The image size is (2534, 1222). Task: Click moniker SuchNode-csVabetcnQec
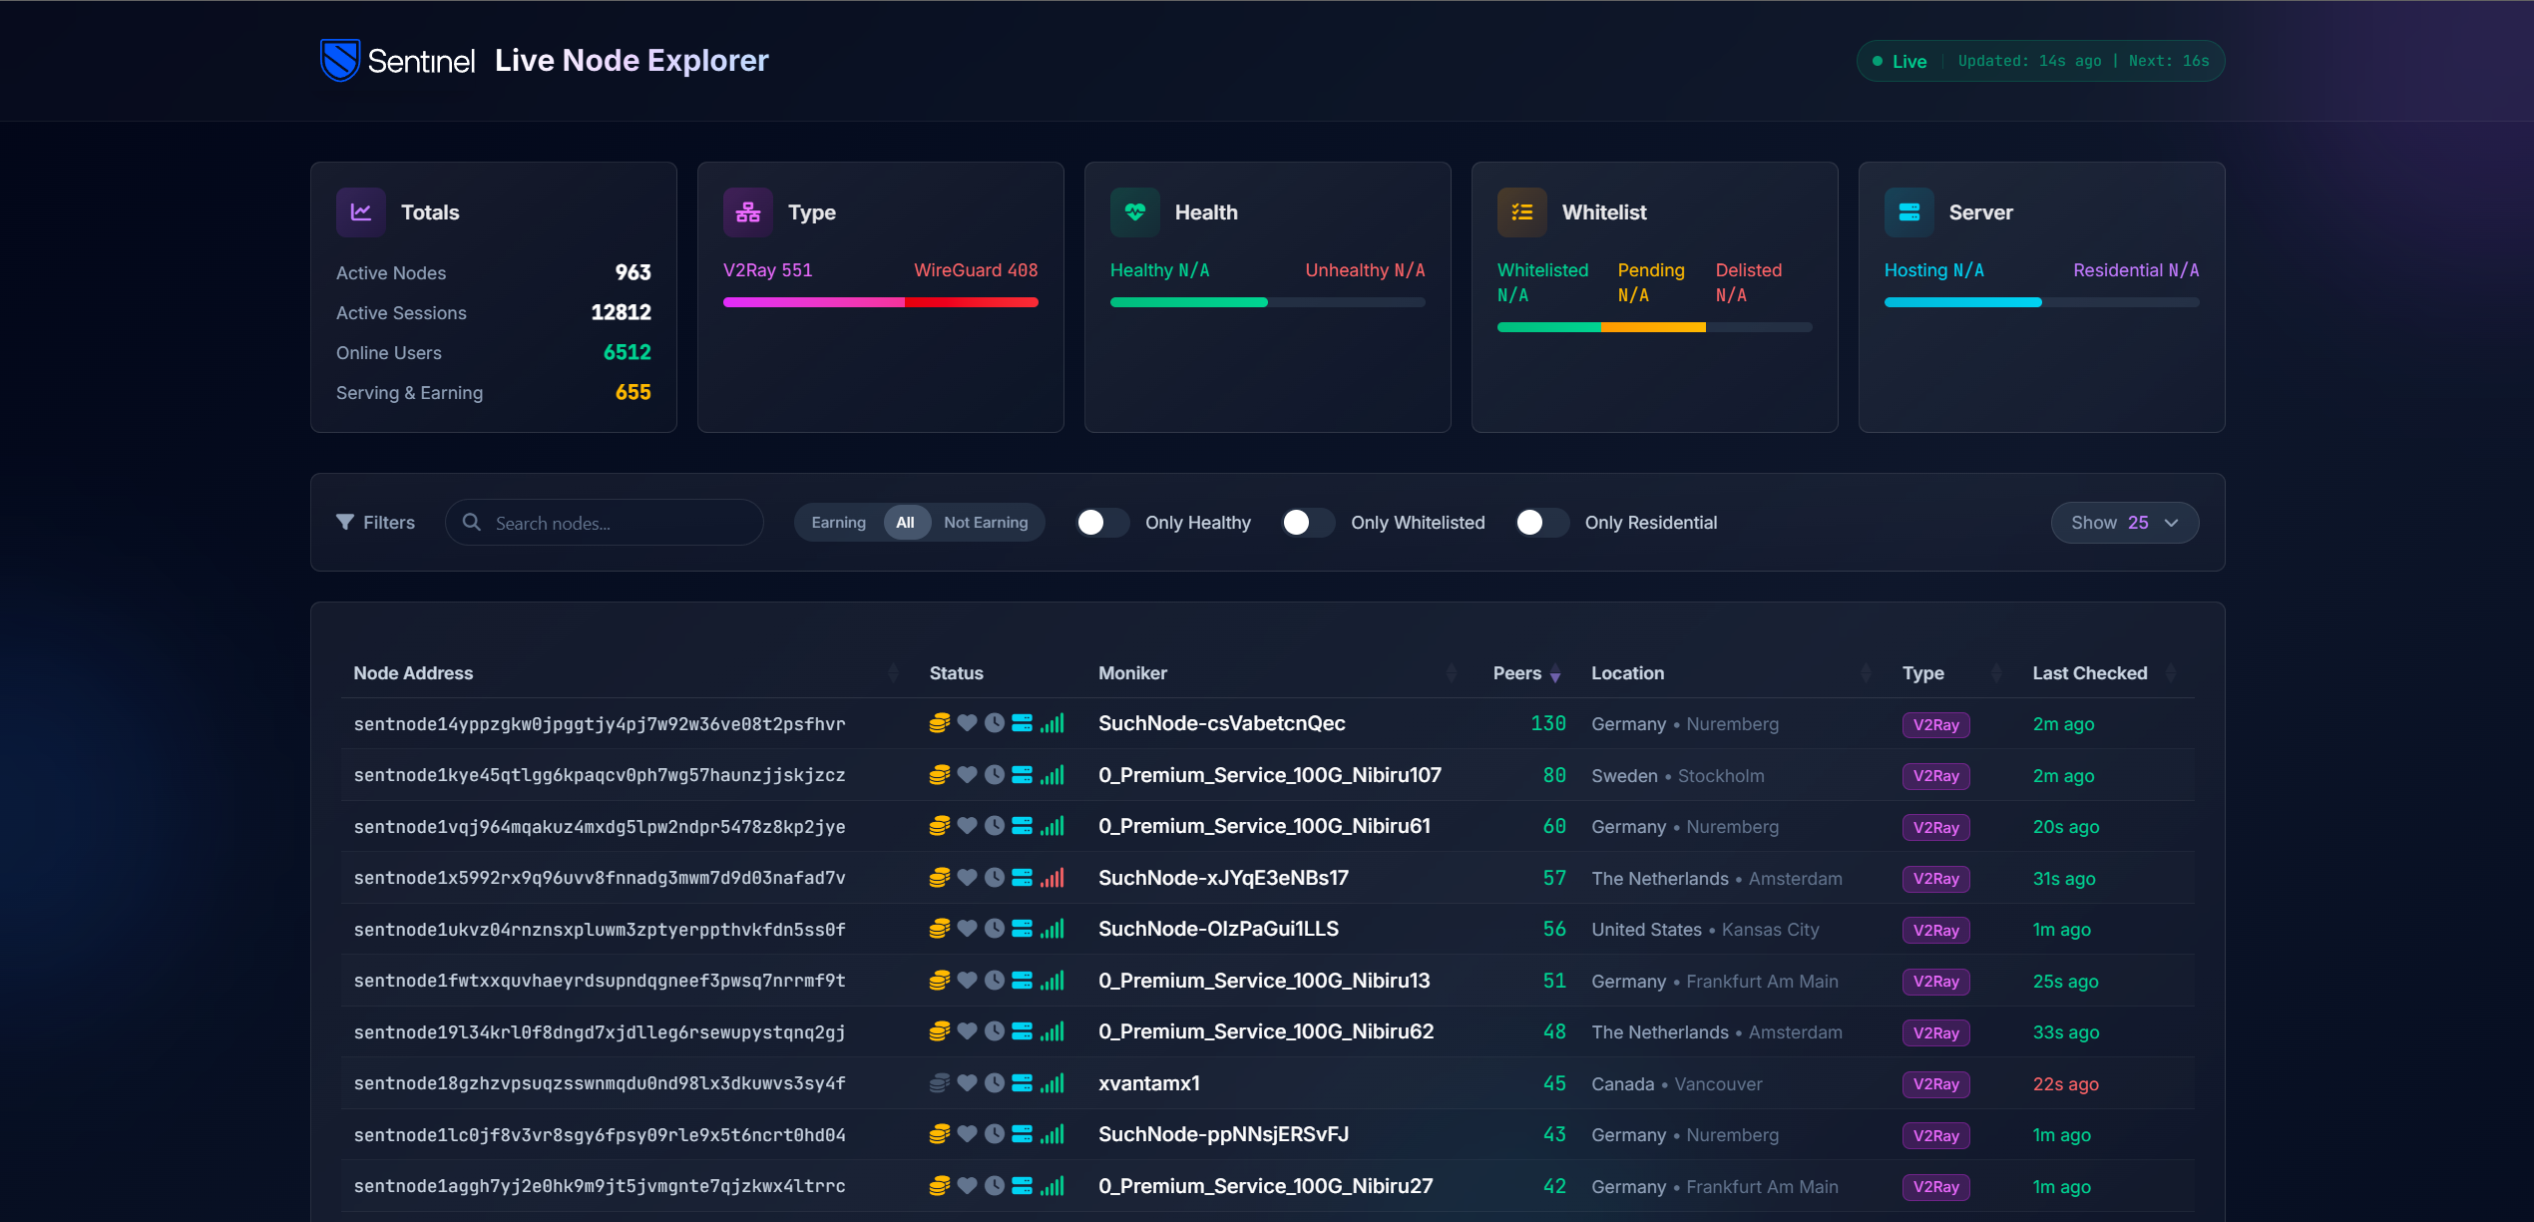pyautogui.click(x=1221, y=723)
